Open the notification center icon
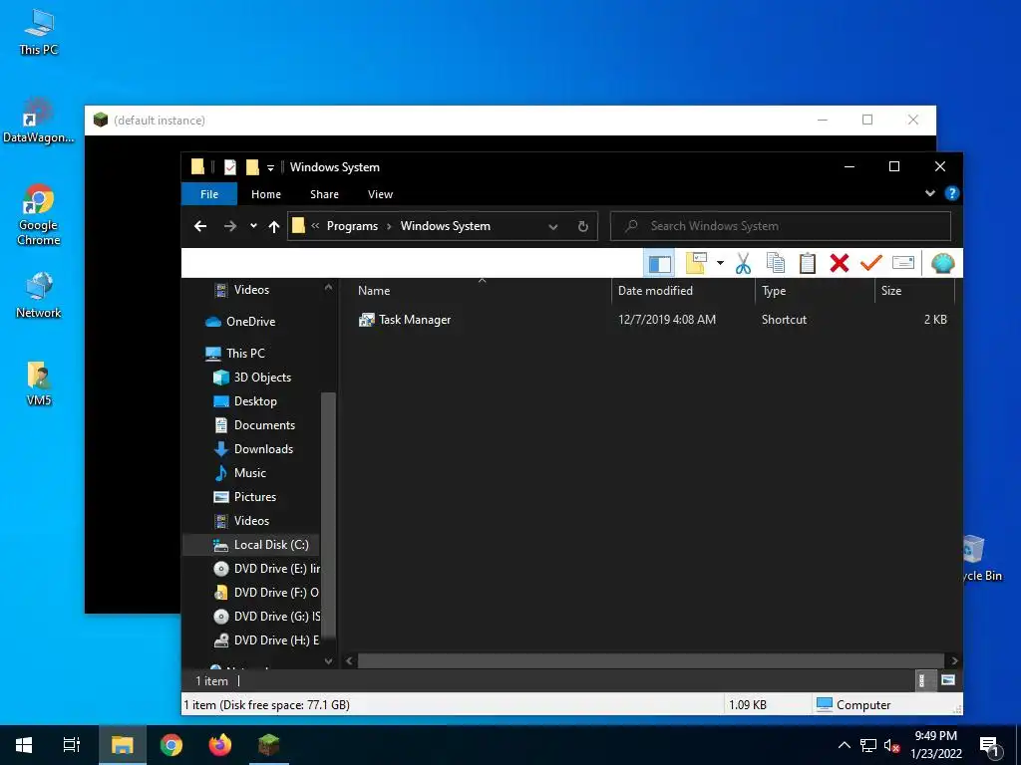1021x765 pixels. [x=989, y=746]
